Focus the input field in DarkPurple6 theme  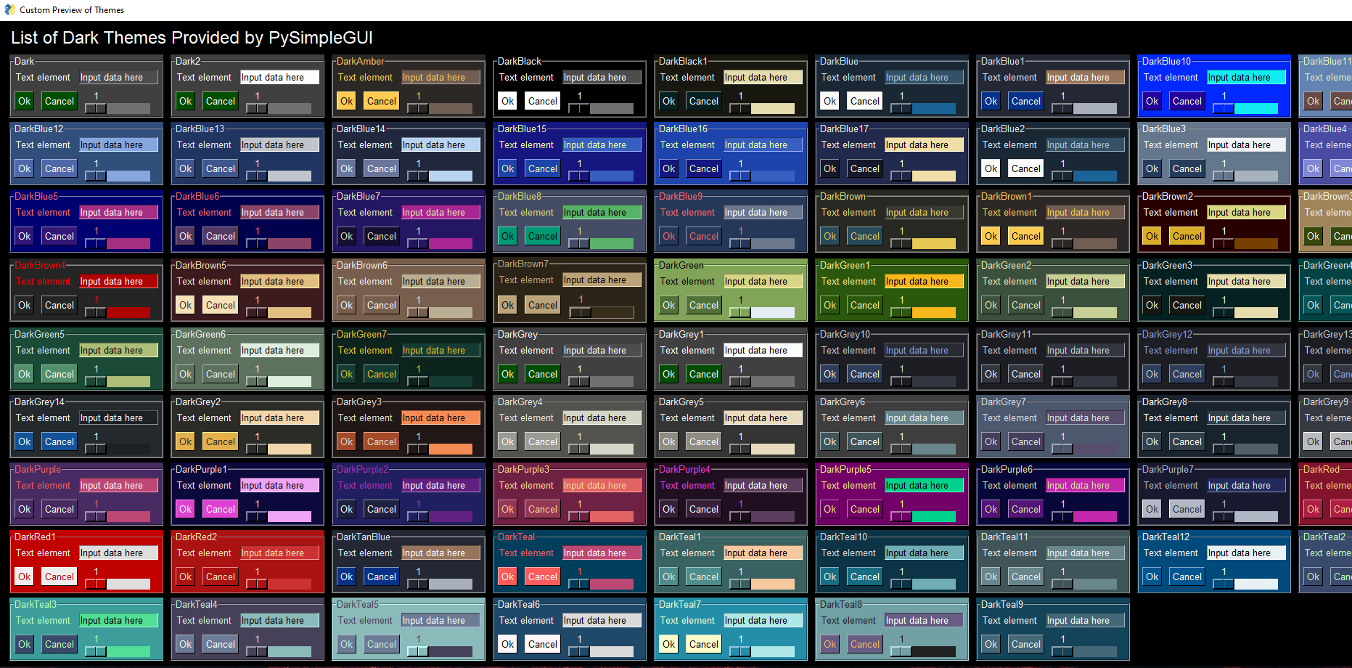(x=1084, y=486)
